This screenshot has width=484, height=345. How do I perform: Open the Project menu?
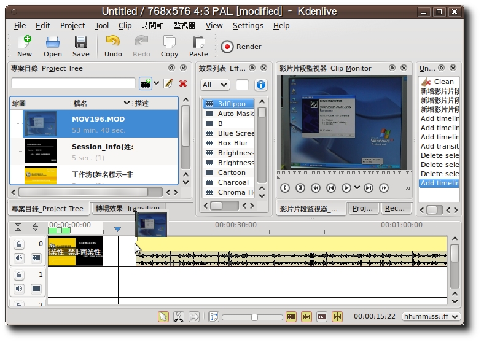pyautogui.click(x=72, y=26)
